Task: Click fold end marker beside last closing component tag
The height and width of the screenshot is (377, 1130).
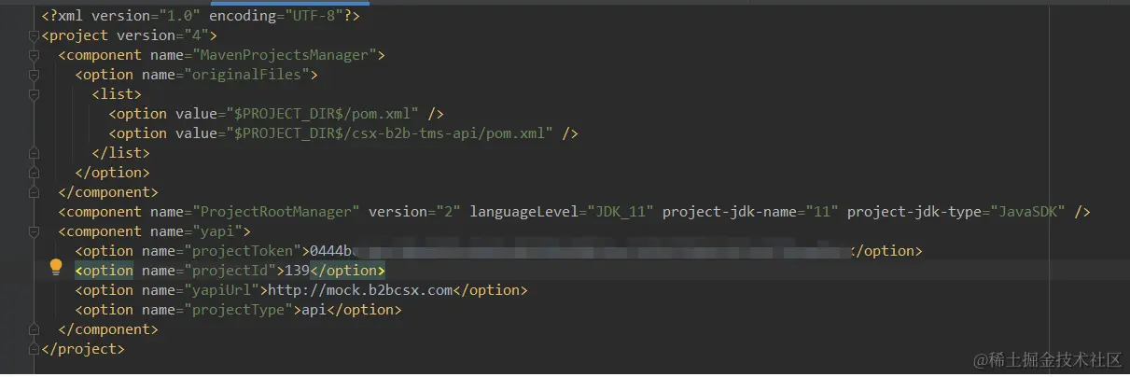Action: click(34, 329)
